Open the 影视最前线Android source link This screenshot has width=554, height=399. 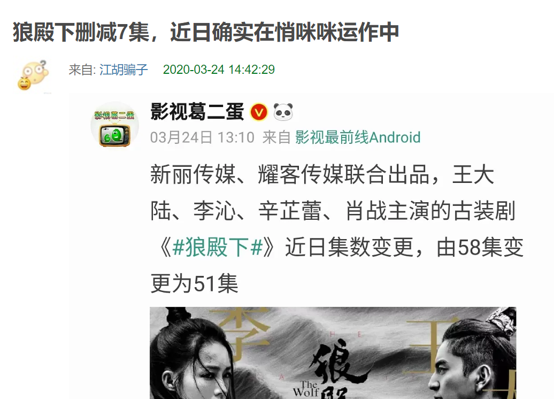(x=358, y=137)
